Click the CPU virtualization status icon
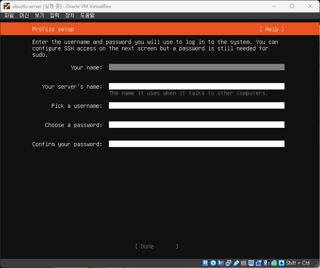 [266, 263]
